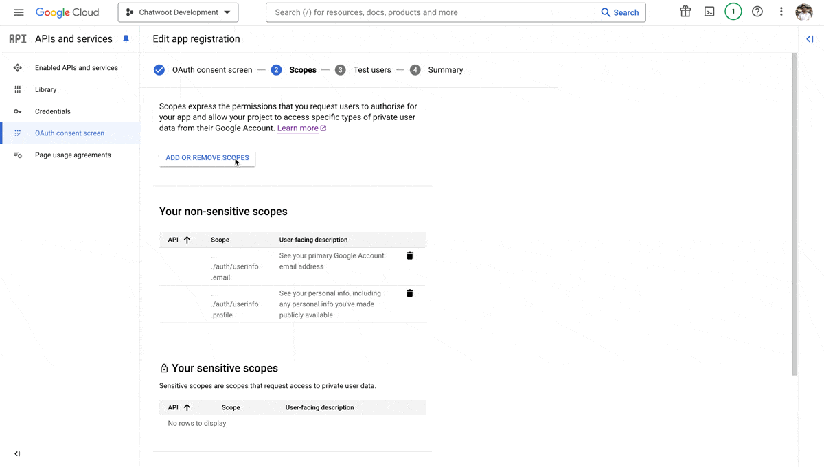Click ADD OR REMOVE SCOPES button
824x467 pixels.
(207, 158)
